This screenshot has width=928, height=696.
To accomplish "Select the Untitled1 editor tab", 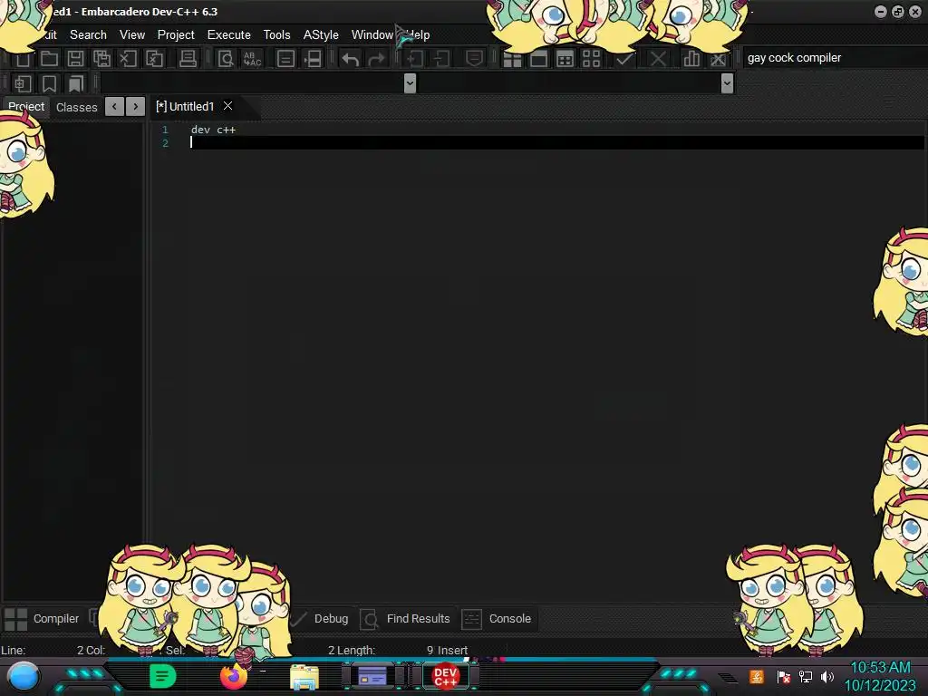I will point(185,107).
